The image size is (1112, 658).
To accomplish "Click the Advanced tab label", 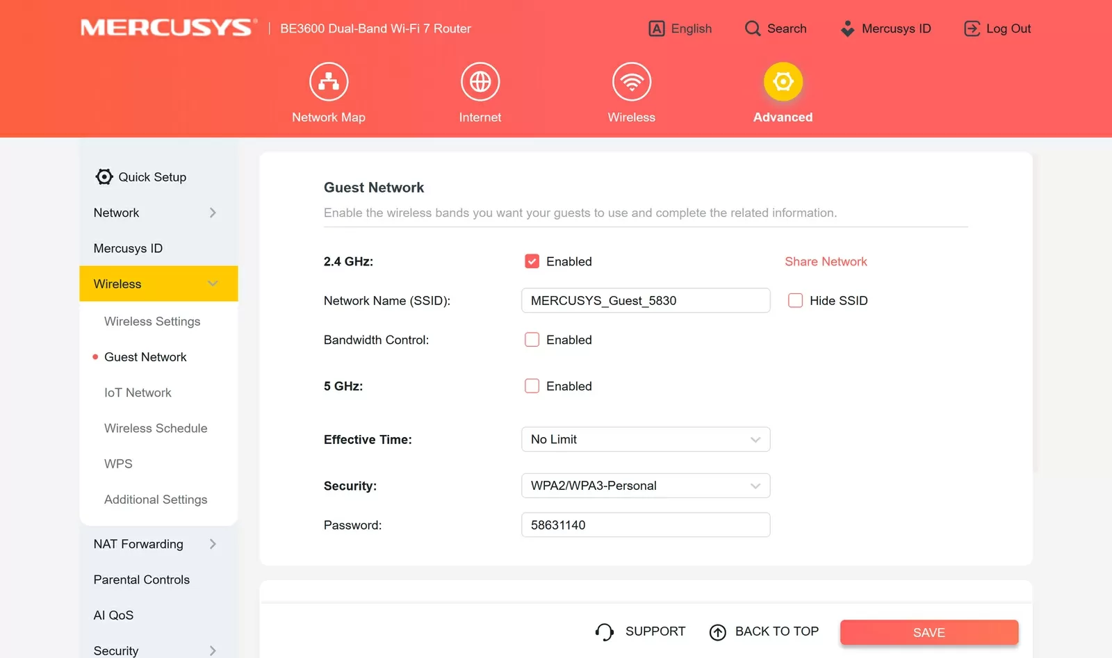I will 783,117.
